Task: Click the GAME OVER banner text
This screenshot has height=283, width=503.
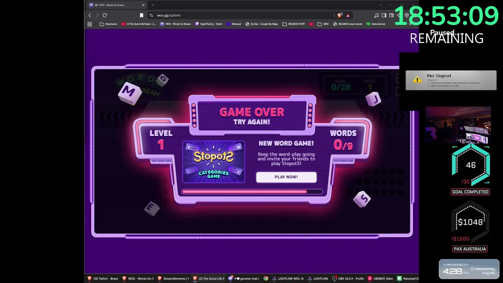Action: click(x=252, y=112)
